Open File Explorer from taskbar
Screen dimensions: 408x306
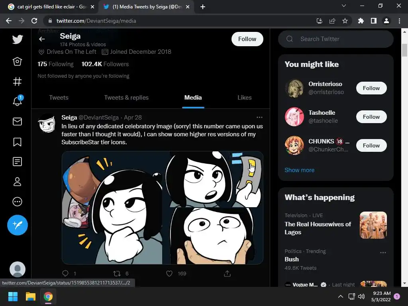(x=30, y=296)
